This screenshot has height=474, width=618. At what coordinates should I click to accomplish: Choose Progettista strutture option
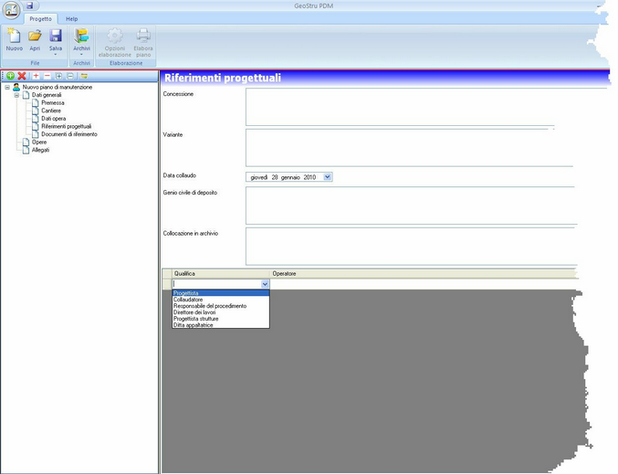[221, 319]
